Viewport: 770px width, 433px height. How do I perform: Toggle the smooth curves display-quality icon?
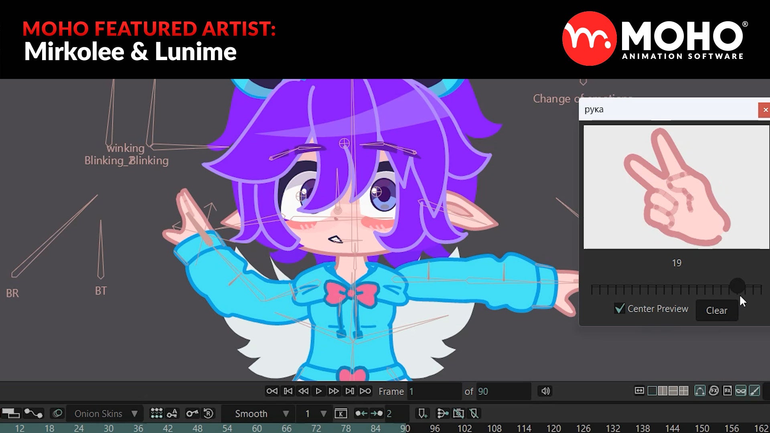coord(700,391)
